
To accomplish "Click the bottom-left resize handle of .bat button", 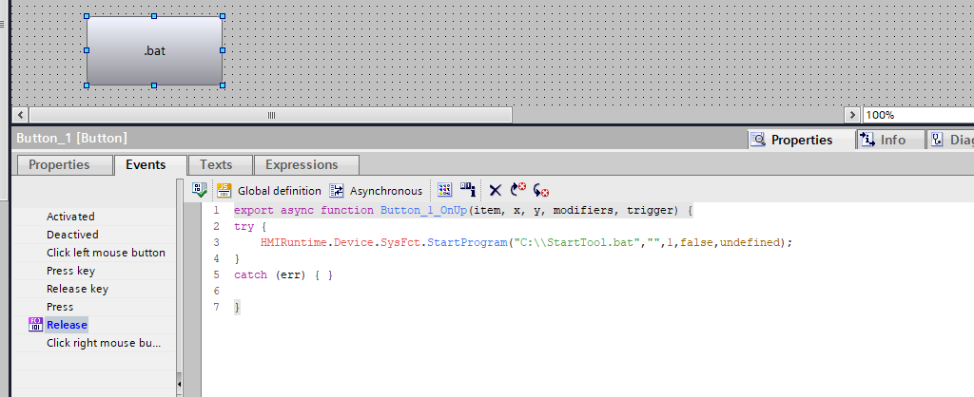I will 87,85.
